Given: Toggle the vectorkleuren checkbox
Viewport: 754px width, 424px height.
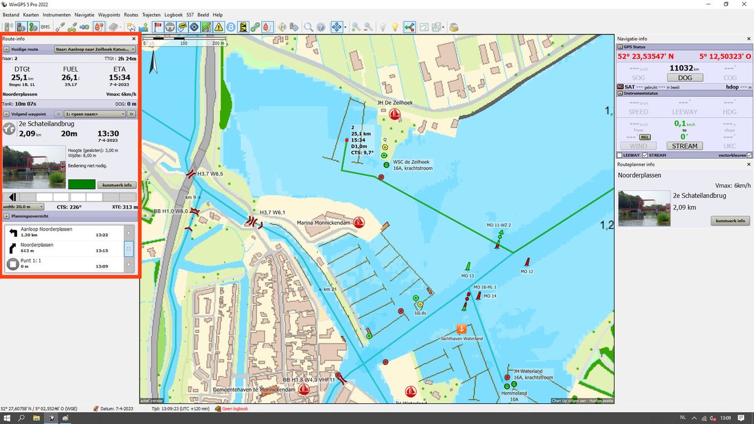Looking at the screenshot, I should point(749,155).
